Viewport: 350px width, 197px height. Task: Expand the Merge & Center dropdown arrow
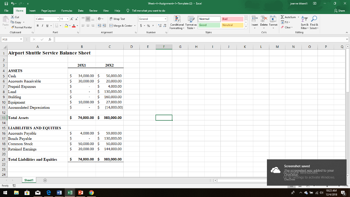[135, 26]
